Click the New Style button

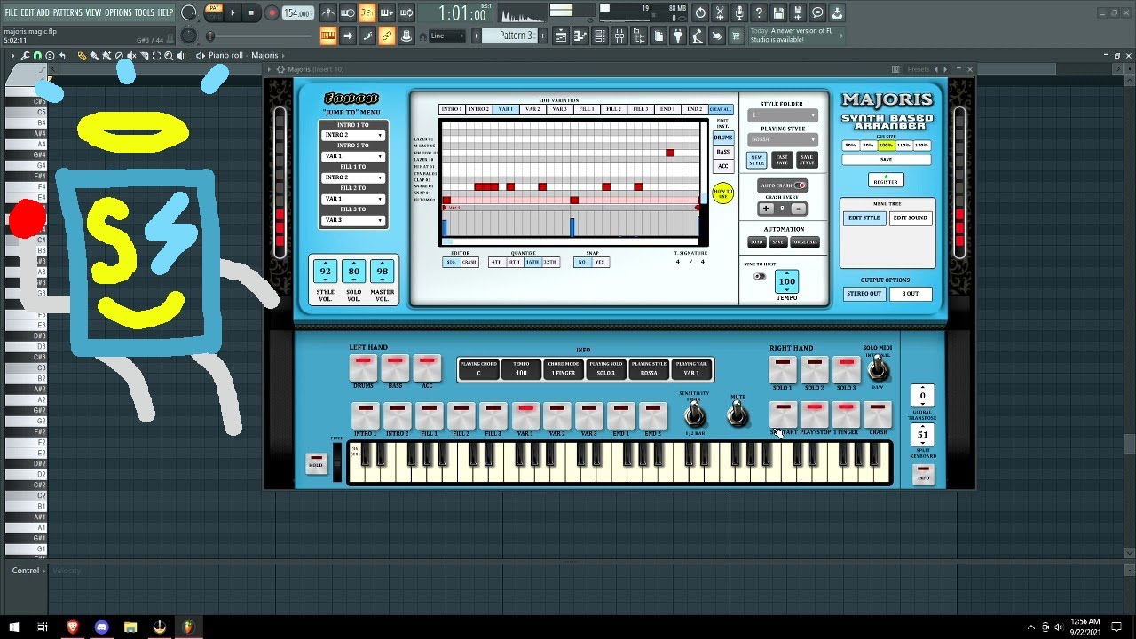click(x=756, y=160)
